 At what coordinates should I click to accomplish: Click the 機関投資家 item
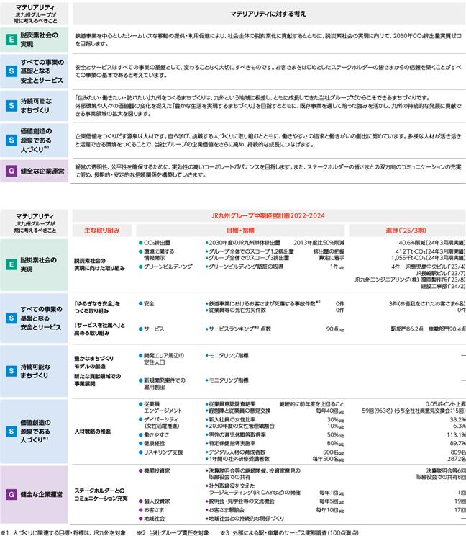pyautogui.click(x=154, y=471)
